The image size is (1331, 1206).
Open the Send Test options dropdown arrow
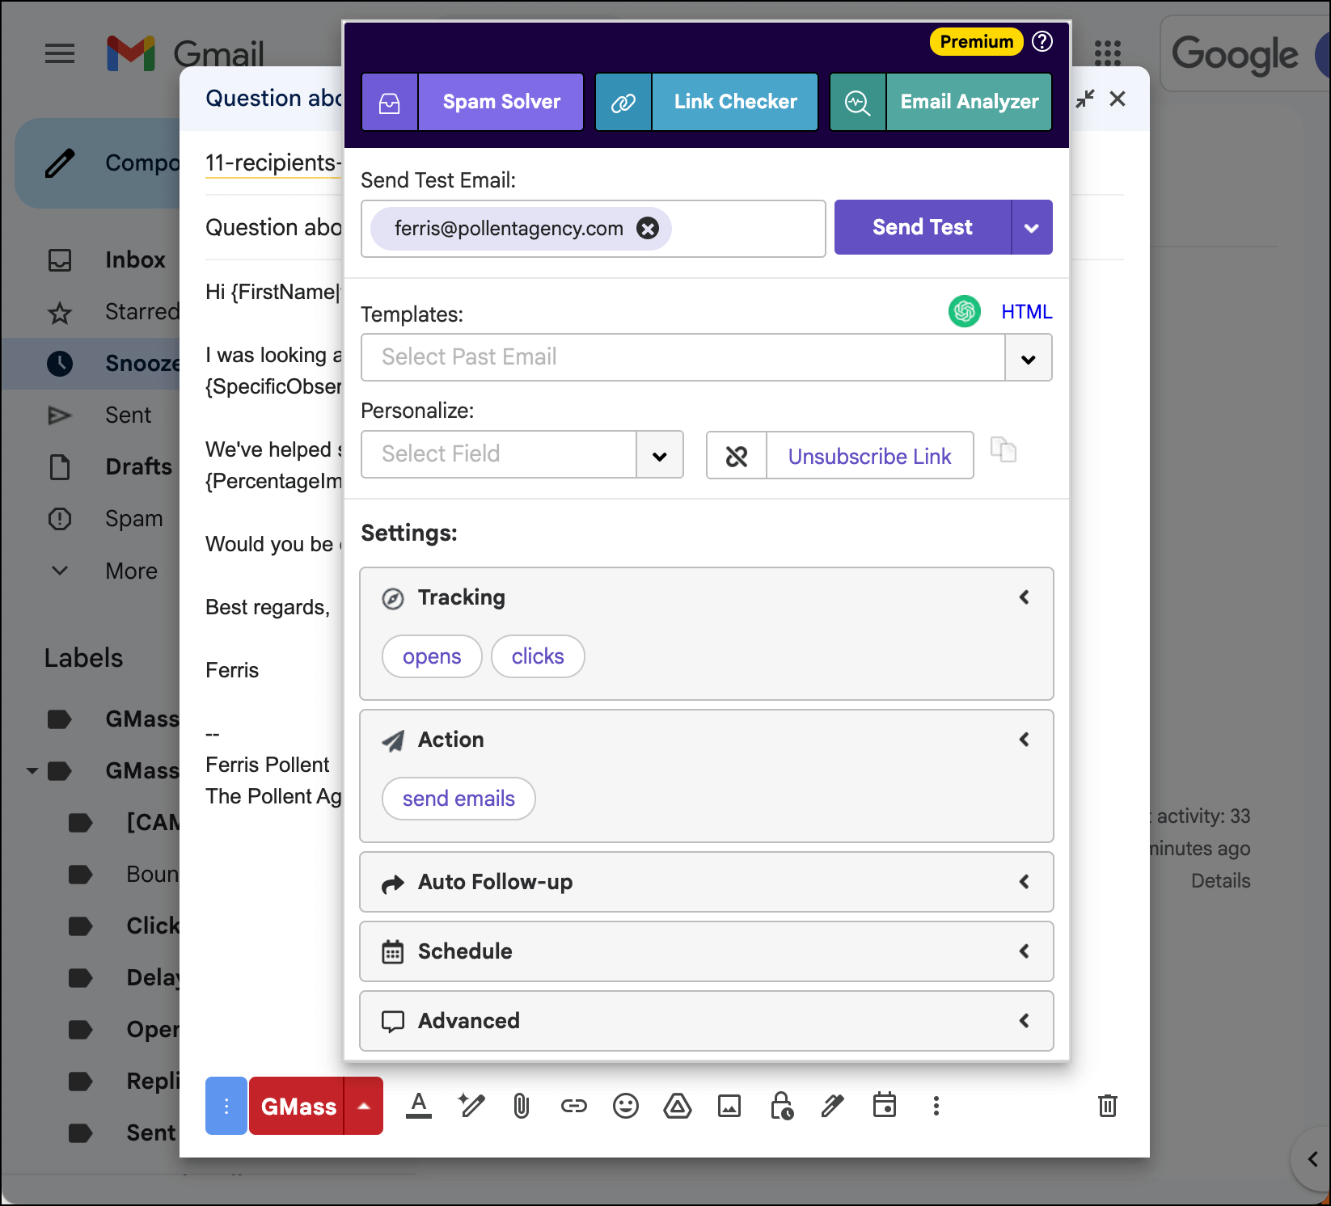1032,227
